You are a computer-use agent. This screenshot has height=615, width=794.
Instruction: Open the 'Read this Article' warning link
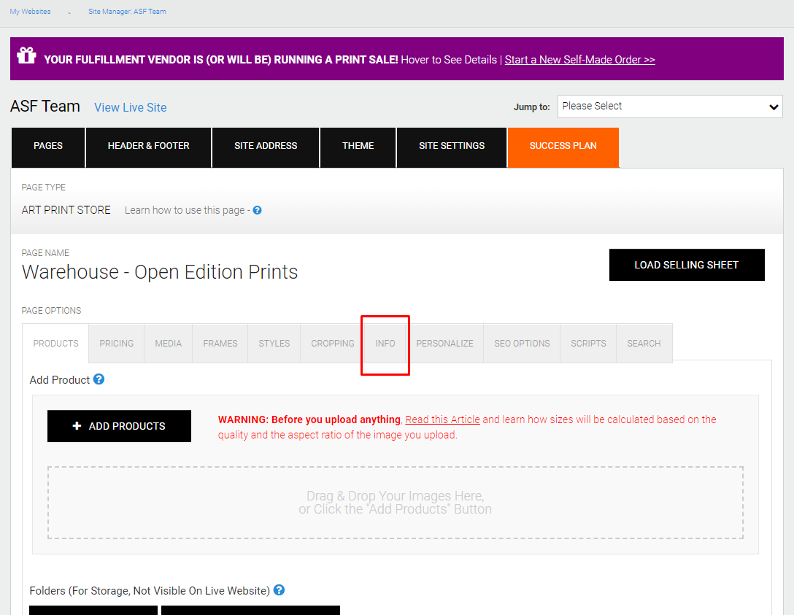pyautogui.click(x=442, y=419)
